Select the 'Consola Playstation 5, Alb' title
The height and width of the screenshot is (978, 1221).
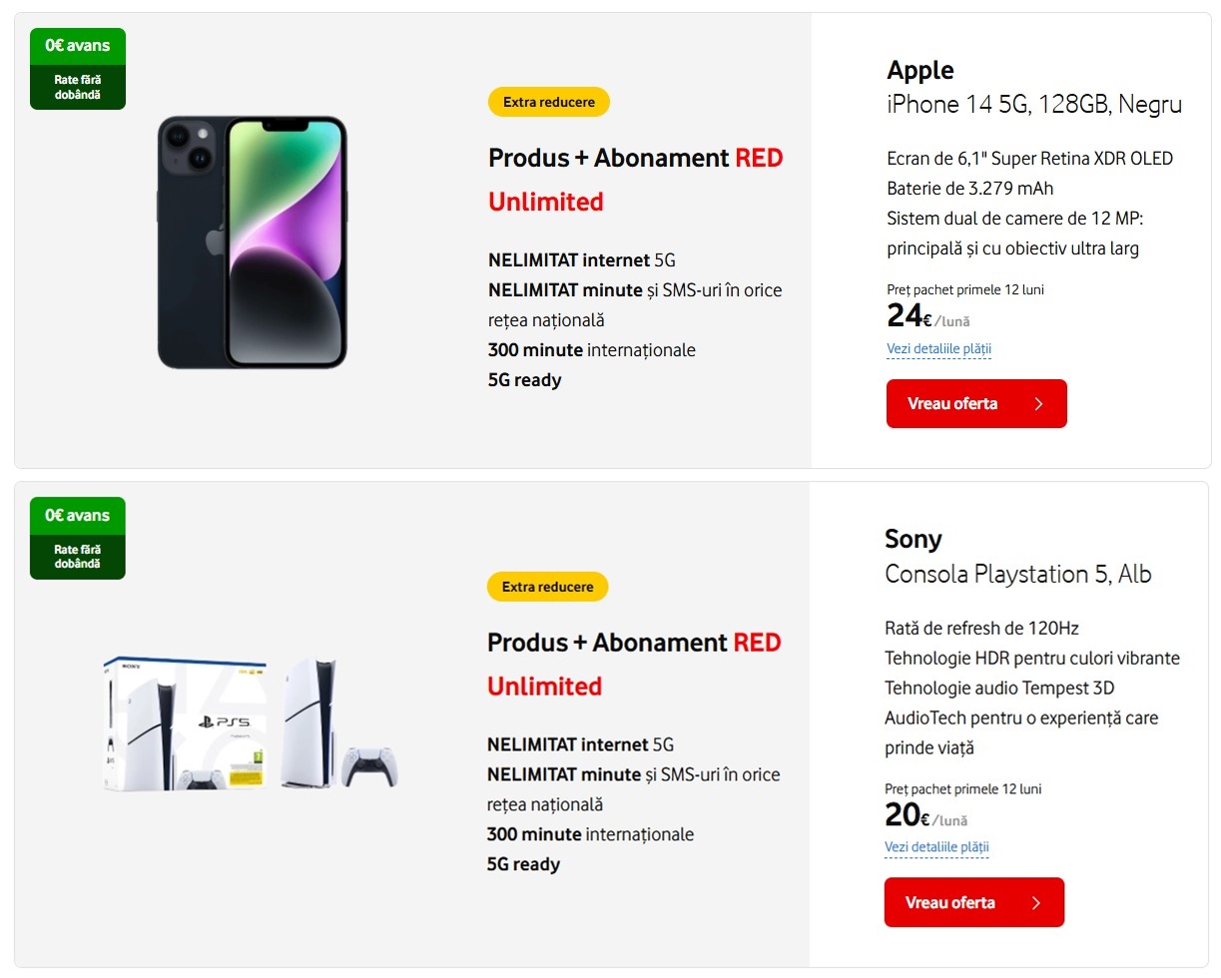coord(1018,575)
